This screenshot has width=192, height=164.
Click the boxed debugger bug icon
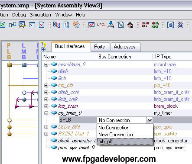pyautogui.click(x=170, y=25)
